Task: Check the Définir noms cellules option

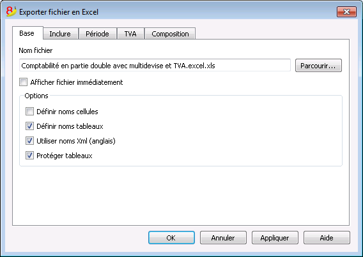Action: [29, 112]
